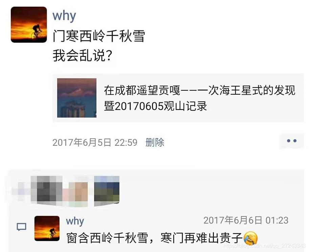Open the two-dot comment/like menu button
Image resolution: width=309 pixels, height=252 pixels.
coord(292,141)
